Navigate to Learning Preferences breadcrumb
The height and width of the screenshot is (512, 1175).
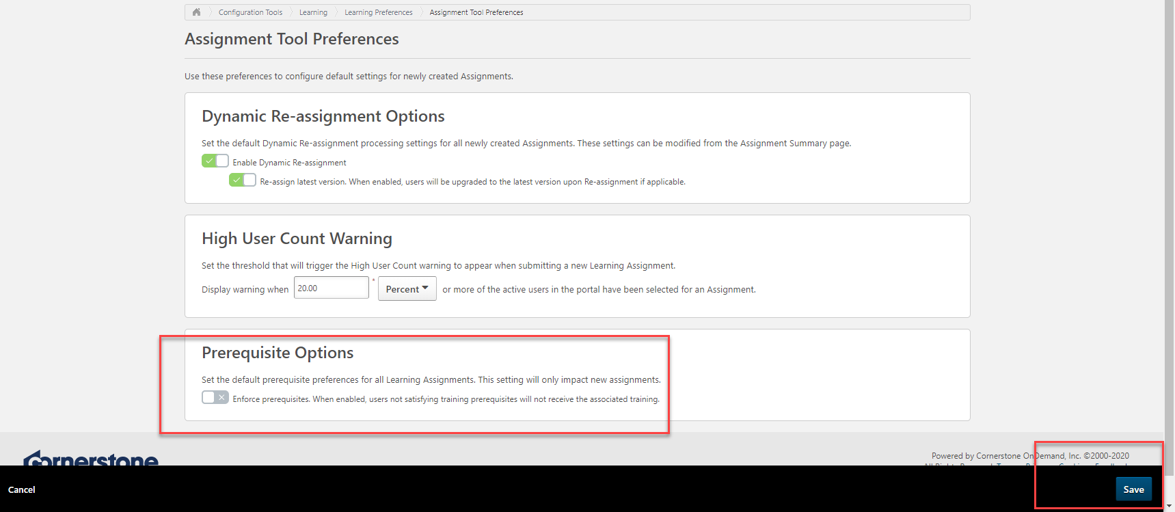pos(379,12)
